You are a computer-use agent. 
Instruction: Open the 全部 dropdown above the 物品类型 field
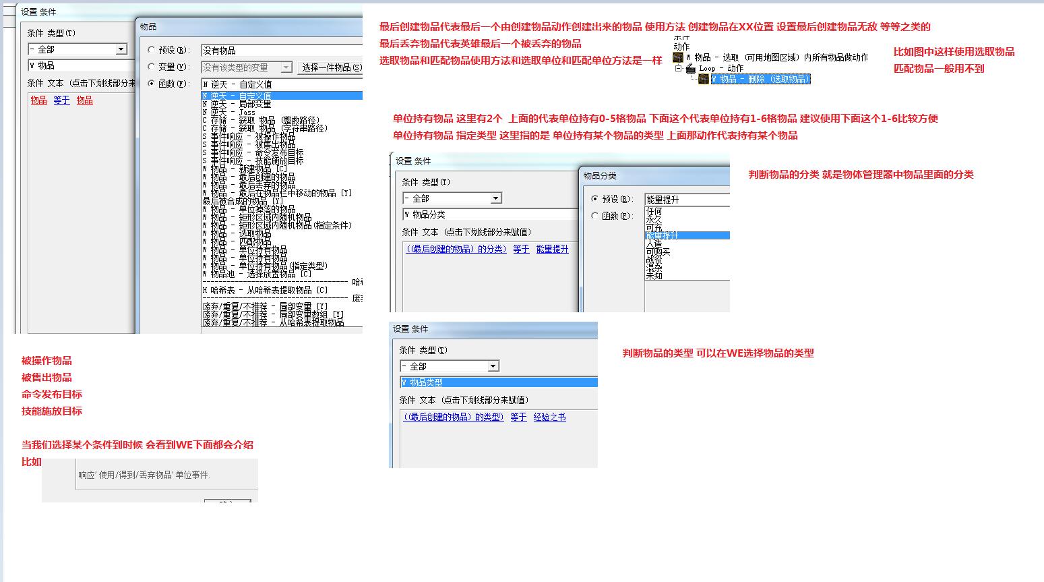(x=493, y=366)
